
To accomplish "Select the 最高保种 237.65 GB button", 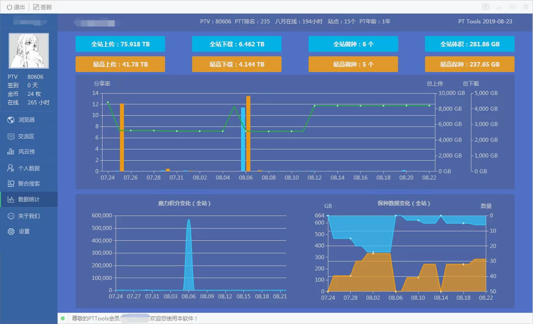I will [470, 64].
